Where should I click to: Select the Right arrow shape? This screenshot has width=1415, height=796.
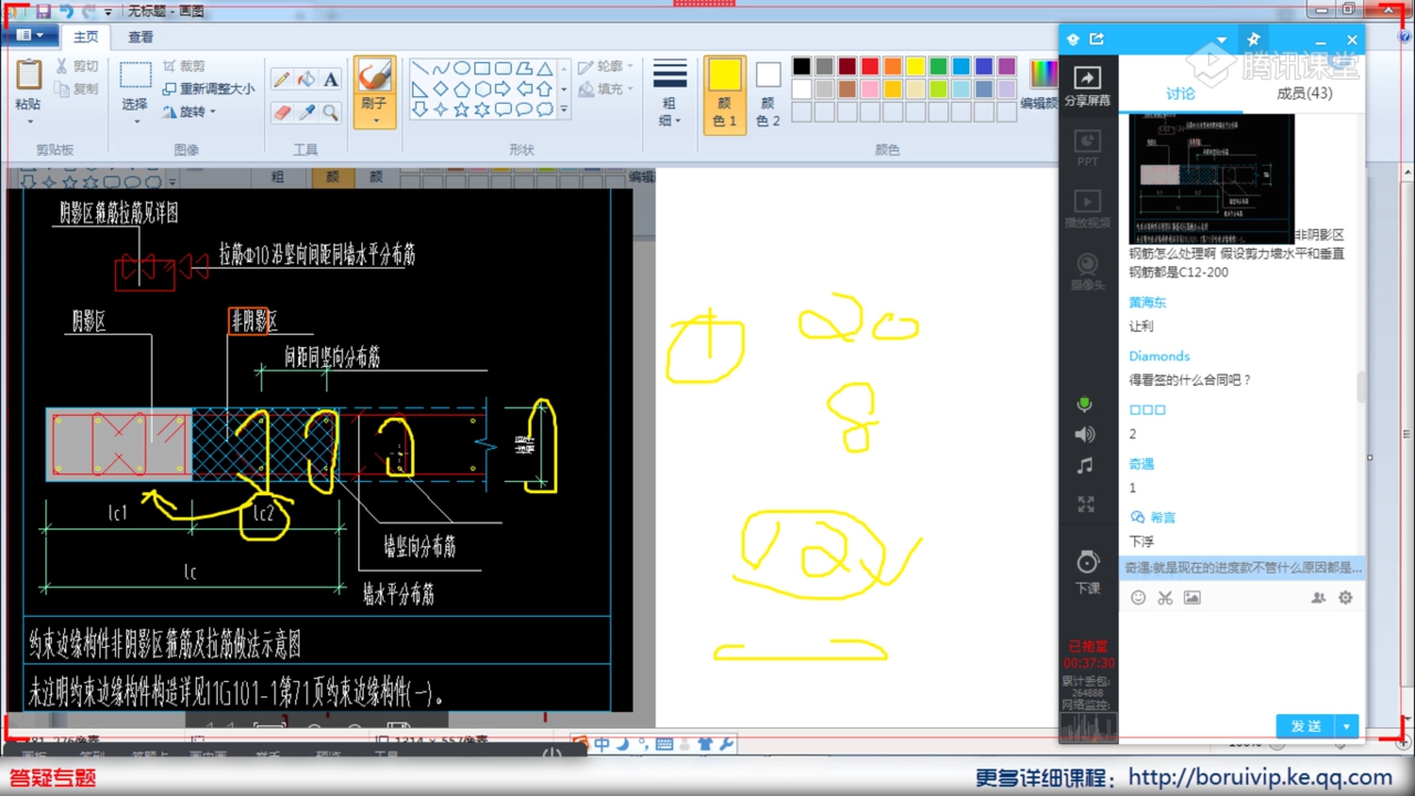(502, 89)
